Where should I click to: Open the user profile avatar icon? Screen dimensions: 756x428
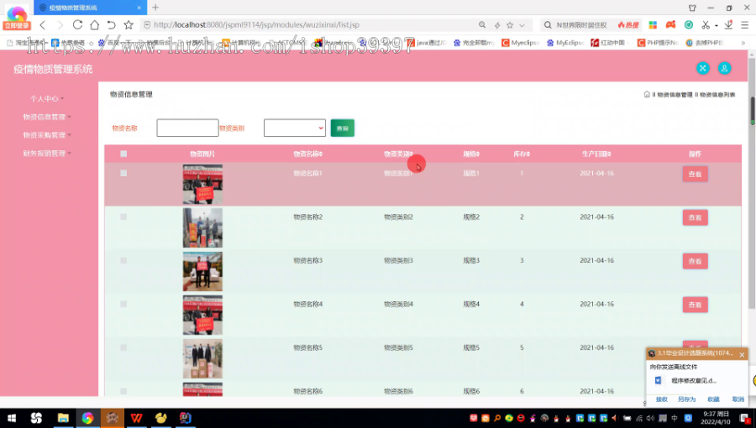[x=724, y=68]
